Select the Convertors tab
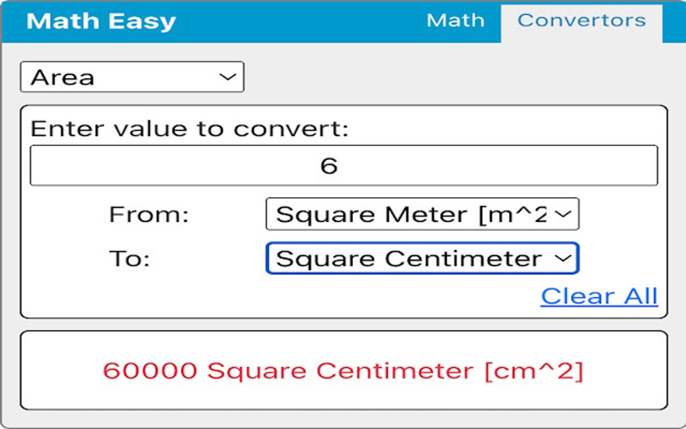This screenshot has width=686, height=429. (x=582, y=20)
